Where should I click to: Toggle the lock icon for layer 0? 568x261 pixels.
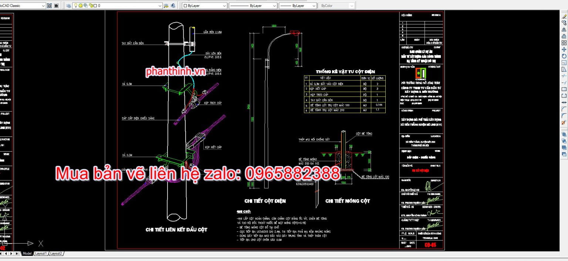point(90,6)
